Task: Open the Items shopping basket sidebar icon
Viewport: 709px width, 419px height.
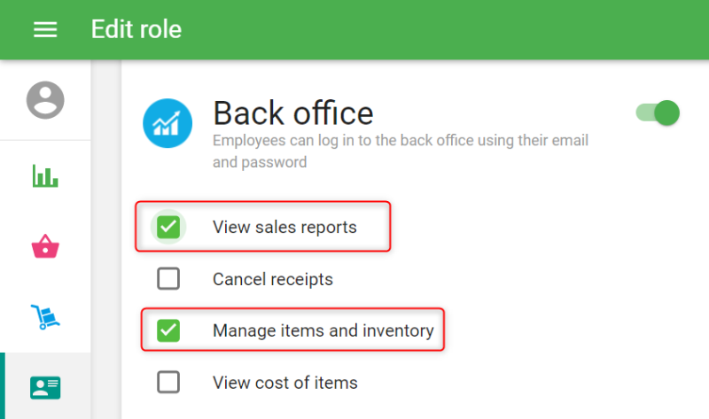Action: (x=45, y=247)
